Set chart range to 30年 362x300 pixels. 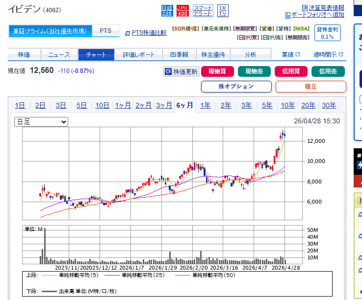click(x=329, y=106)
